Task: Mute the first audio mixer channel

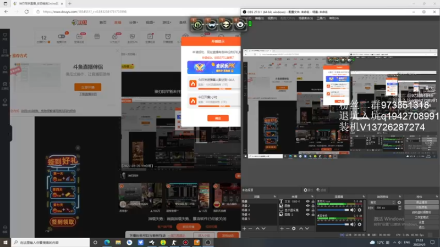Action: coord(353,210)
